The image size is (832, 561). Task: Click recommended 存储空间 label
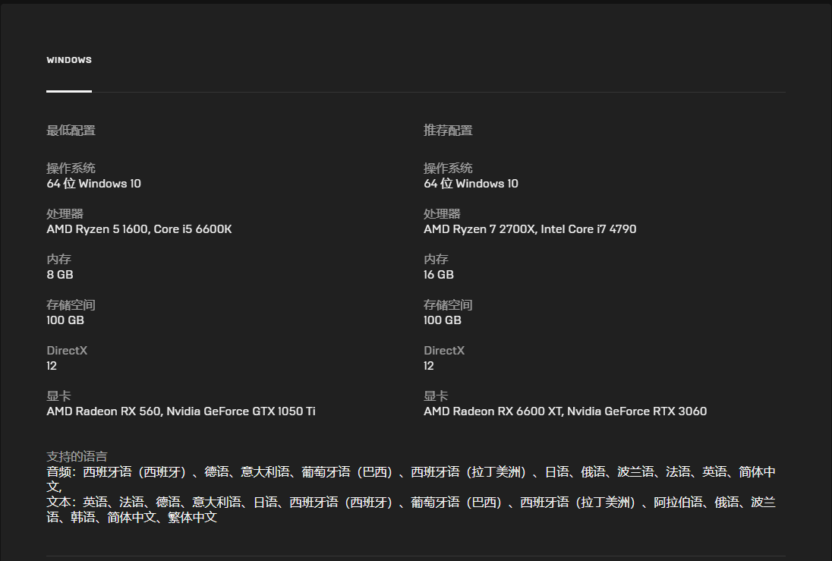449,305
